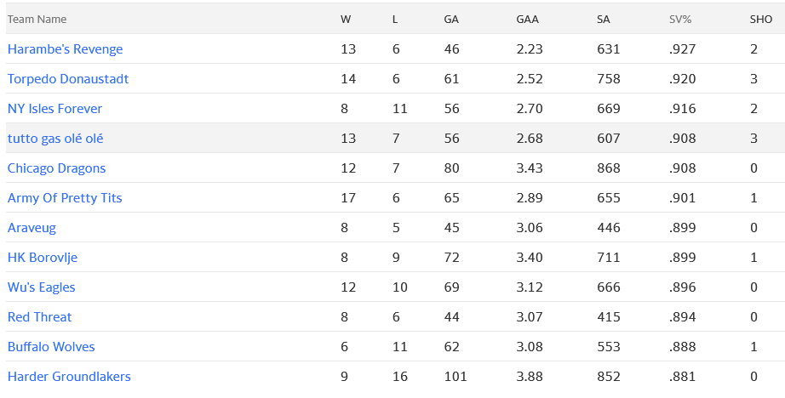
Task: Open Torpedo Donaustadt team page
Action: [68, 79]
